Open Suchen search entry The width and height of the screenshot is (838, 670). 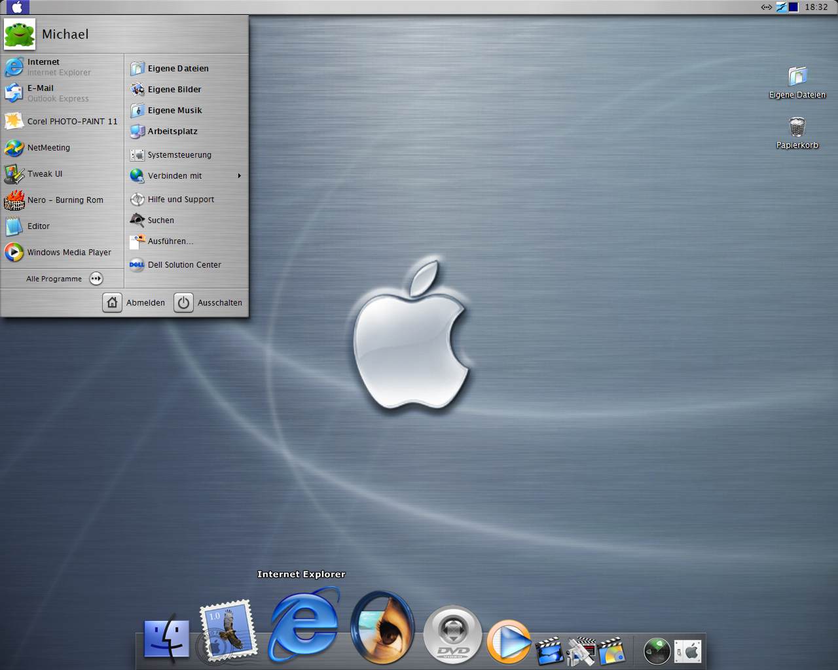pos(187,220)
